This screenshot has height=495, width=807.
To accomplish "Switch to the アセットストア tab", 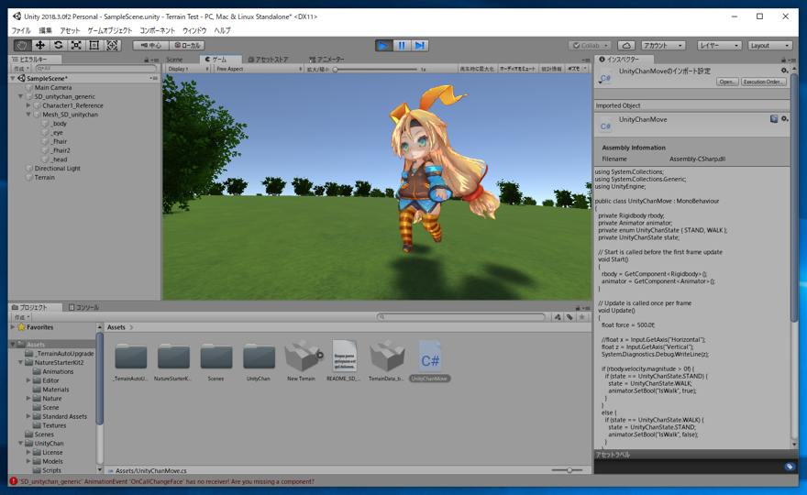I will click(268, 60).
